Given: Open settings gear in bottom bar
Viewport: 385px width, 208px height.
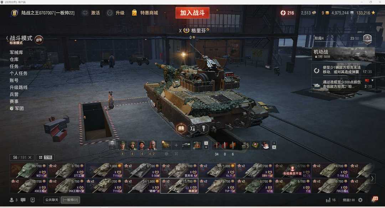Looking at the screenshot, I should tap(360, 200).
